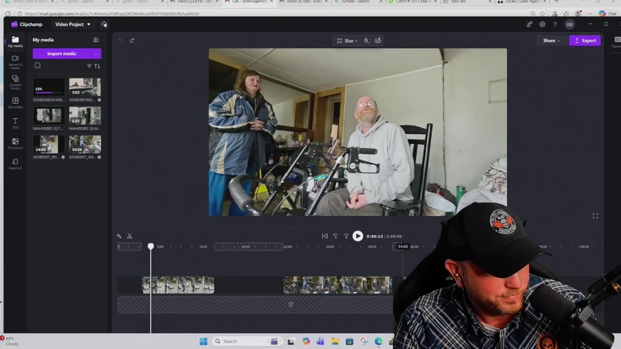Open the Size dropdown

(x=347, y=41)
